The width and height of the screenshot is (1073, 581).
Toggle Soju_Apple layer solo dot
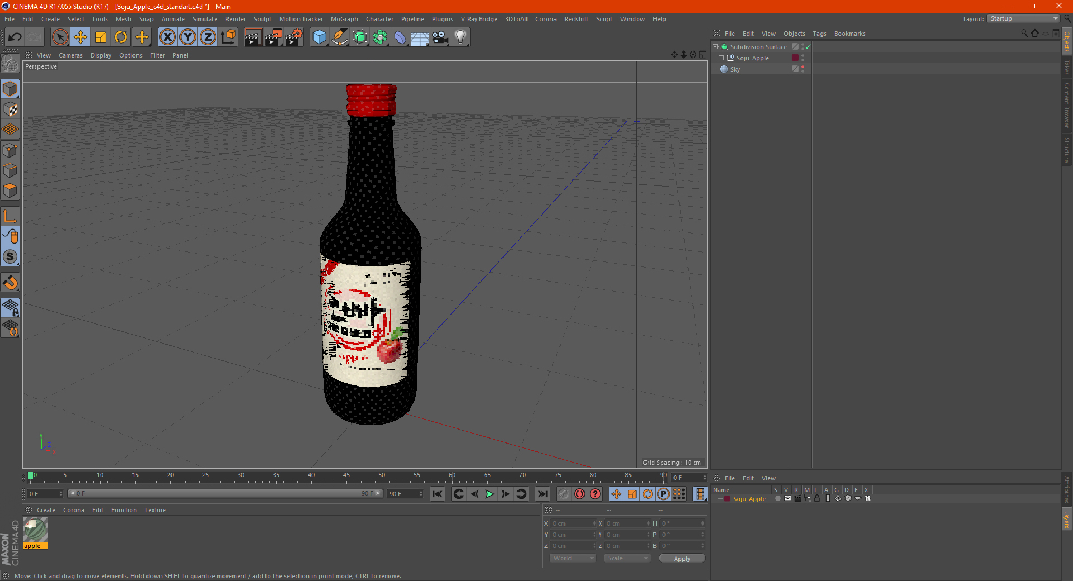777,498
